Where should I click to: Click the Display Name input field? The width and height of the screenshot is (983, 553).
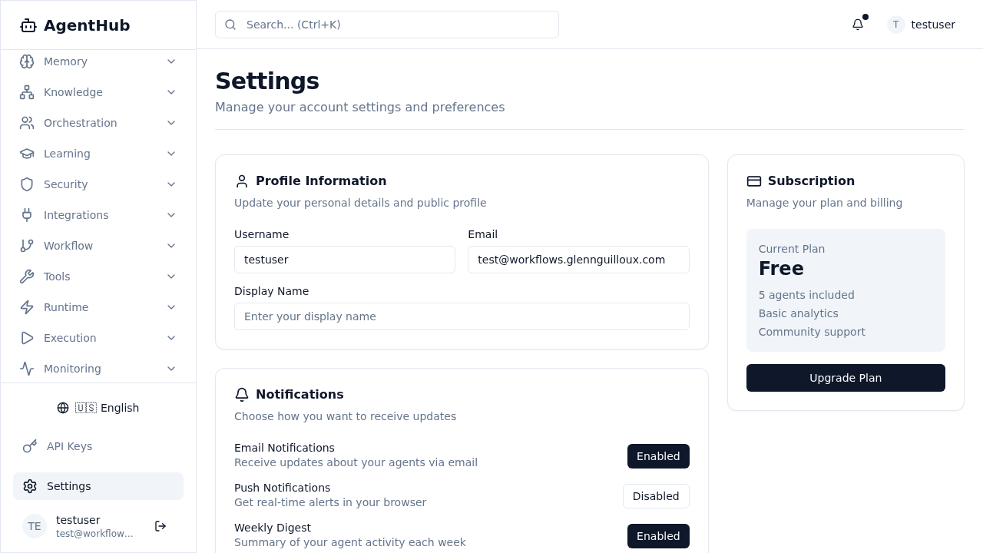pyautogui.click(x=462, y=316)
